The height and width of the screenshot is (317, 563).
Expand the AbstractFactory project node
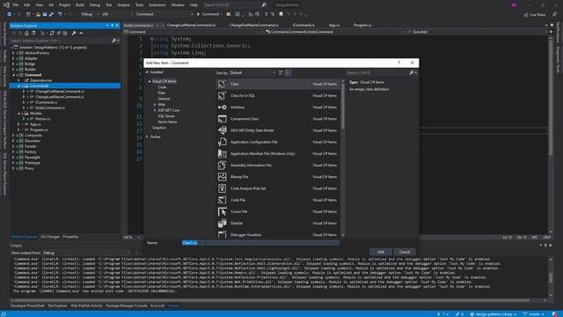[13, 53]
